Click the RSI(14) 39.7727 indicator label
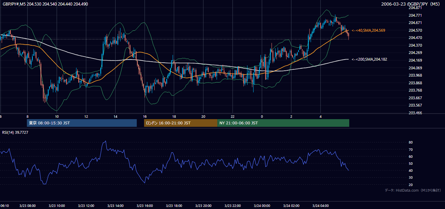445x209 pixels. click(15, 133)
